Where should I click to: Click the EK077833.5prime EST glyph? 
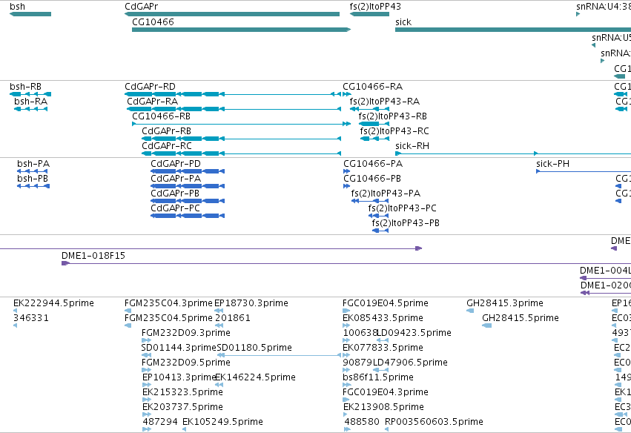click(346, 355)
